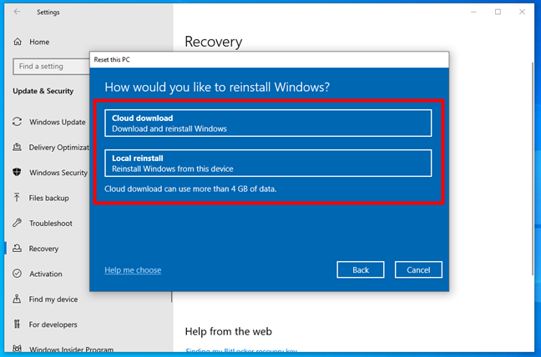Click the Windows Insider Program icon
Viewport: 541px width, 357px height.
click(x=17, y=349)
